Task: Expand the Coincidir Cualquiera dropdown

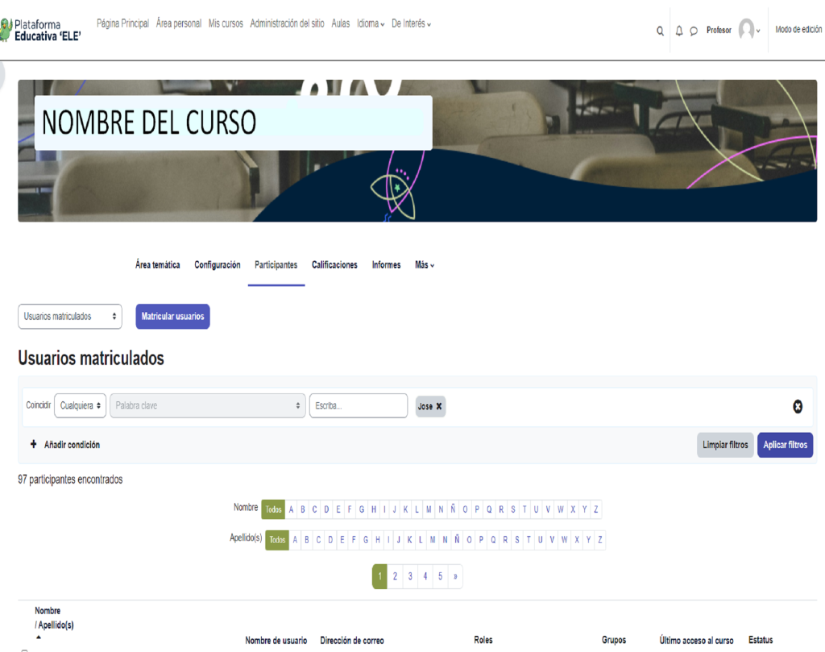Action: click(81, 406)
